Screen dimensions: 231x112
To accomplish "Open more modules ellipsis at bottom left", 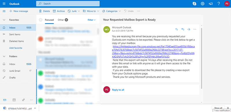I will point(31,100).
